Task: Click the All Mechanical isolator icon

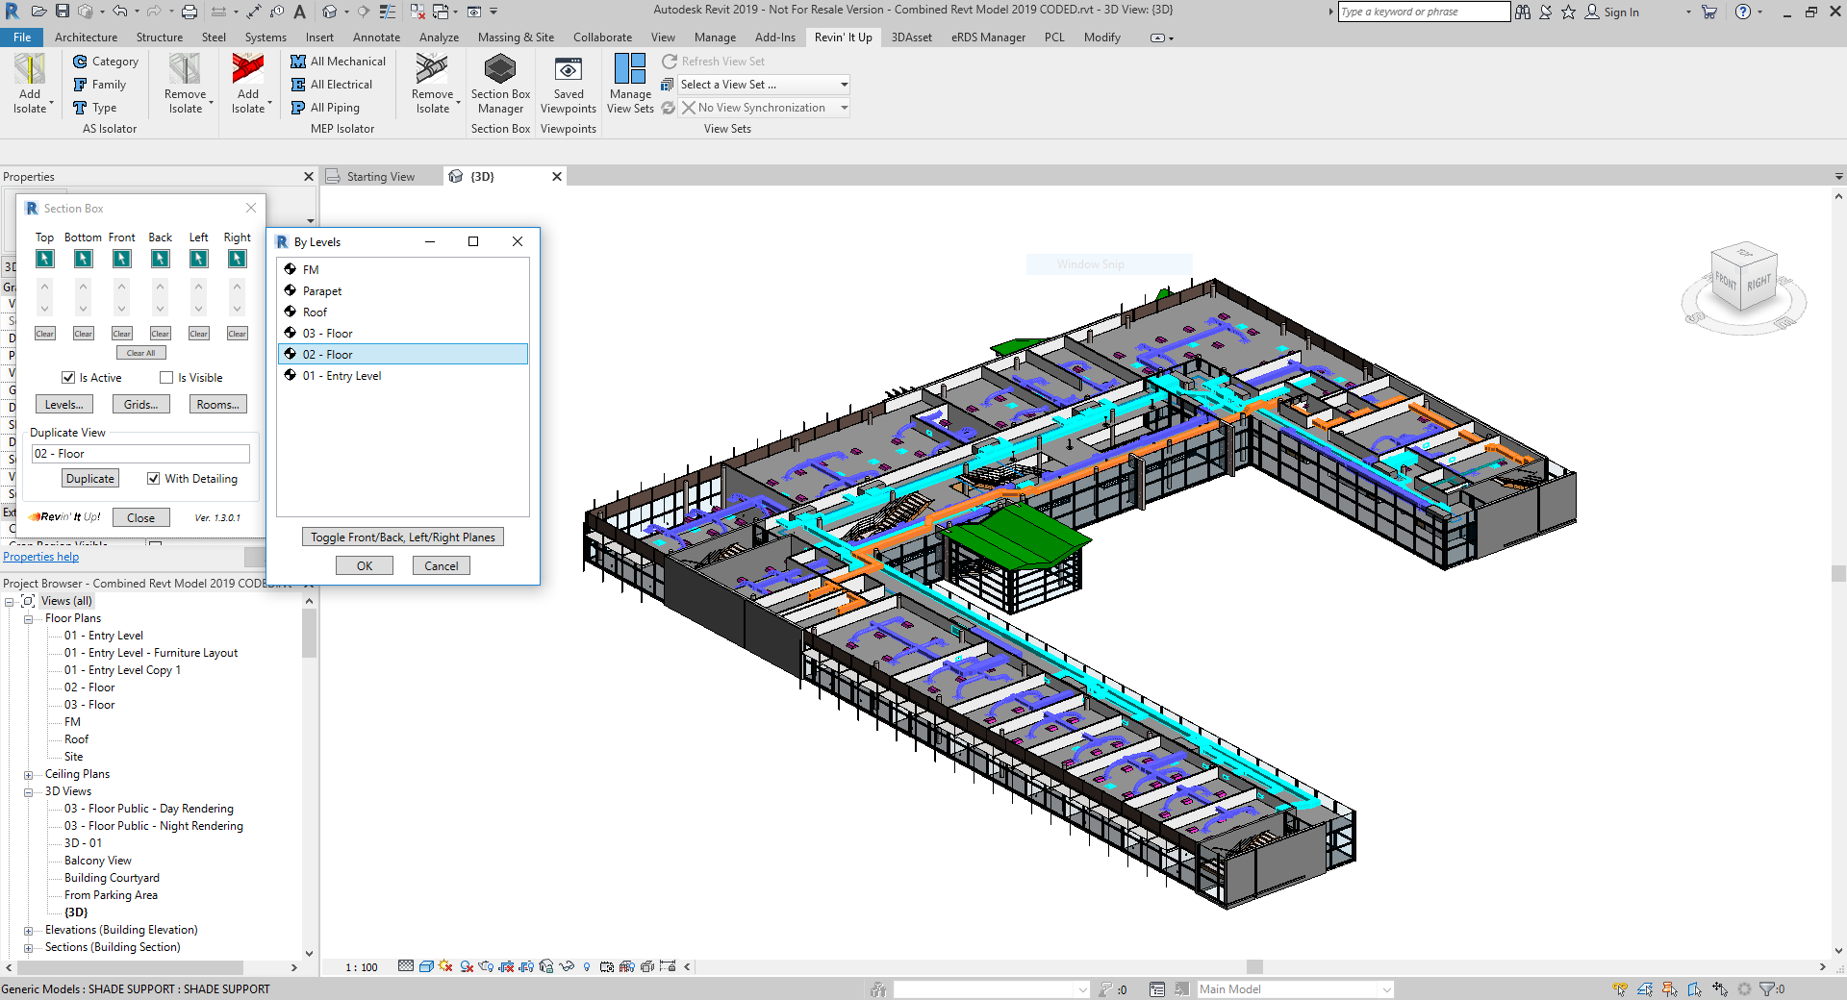Action: tap(298, 62)
